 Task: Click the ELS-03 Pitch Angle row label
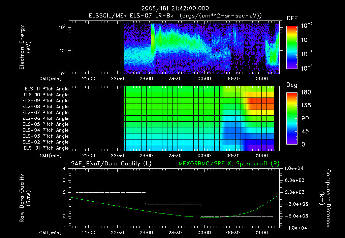coord(46,136)
